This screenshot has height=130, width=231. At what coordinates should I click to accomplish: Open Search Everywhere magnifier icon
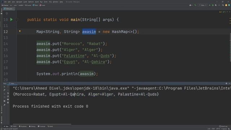(223, 5)
